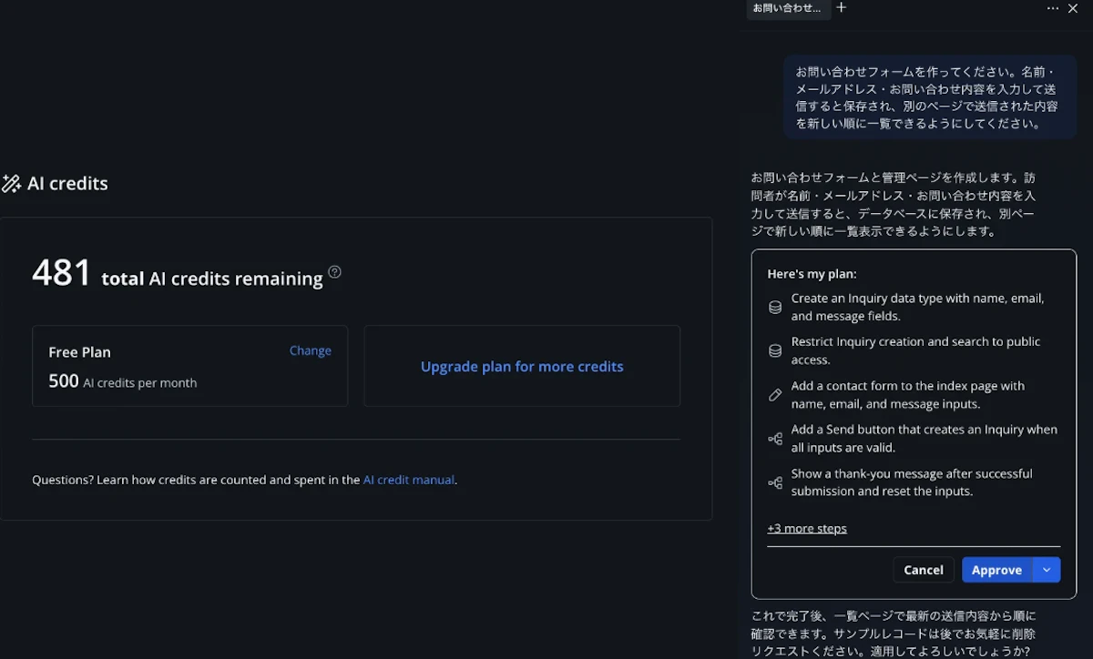
Task: Click the 'Add a contact form' step text
Action: point(908,395)
